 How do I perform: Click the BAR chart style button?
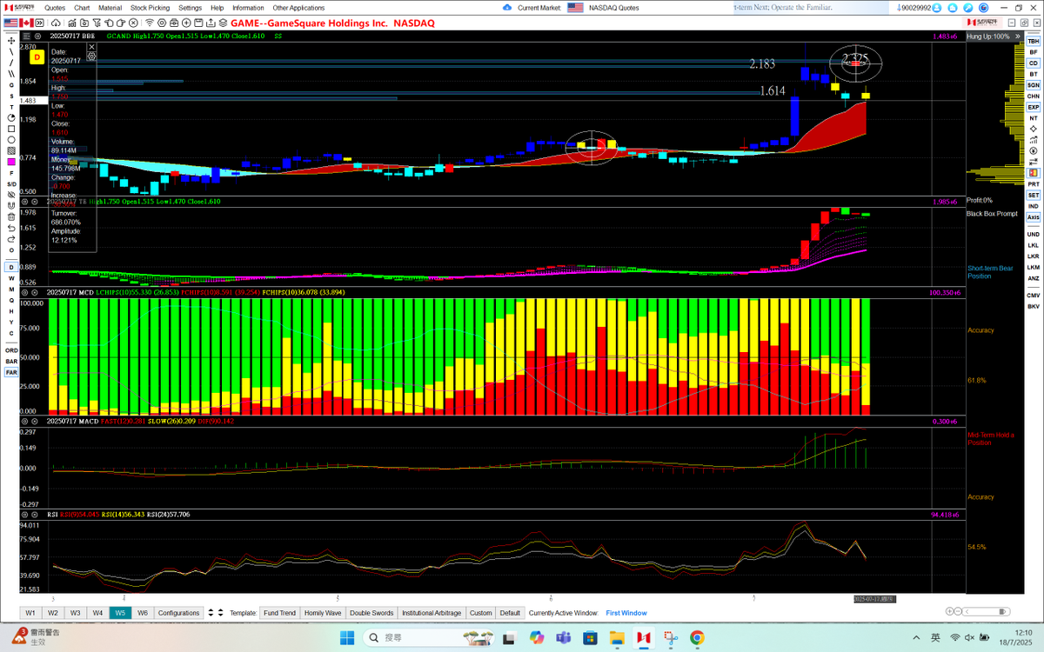click(11, 360)
